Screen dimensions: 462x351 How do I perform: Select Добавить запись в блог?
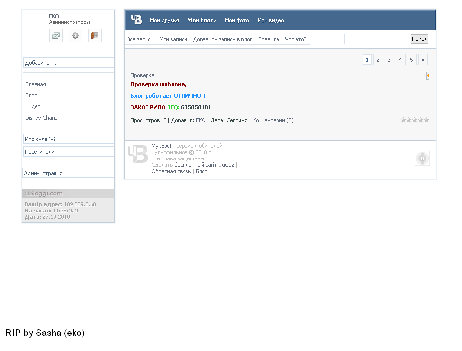click(222, 39)
